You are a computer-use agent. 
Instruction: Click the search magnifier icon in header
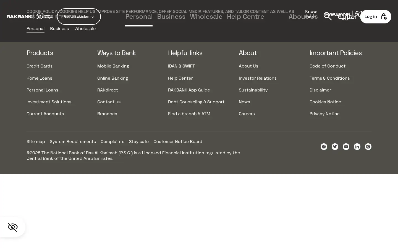point(328,16)
